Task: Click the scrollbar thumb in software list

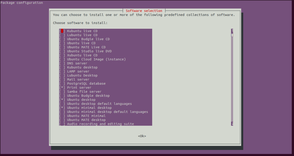Action: [x=232, y=35]
